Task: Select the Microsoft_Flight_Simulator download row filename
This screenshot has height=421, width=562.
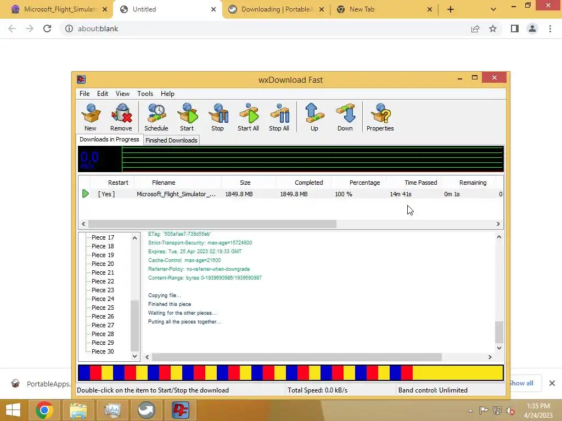Action: click(176, 194)
